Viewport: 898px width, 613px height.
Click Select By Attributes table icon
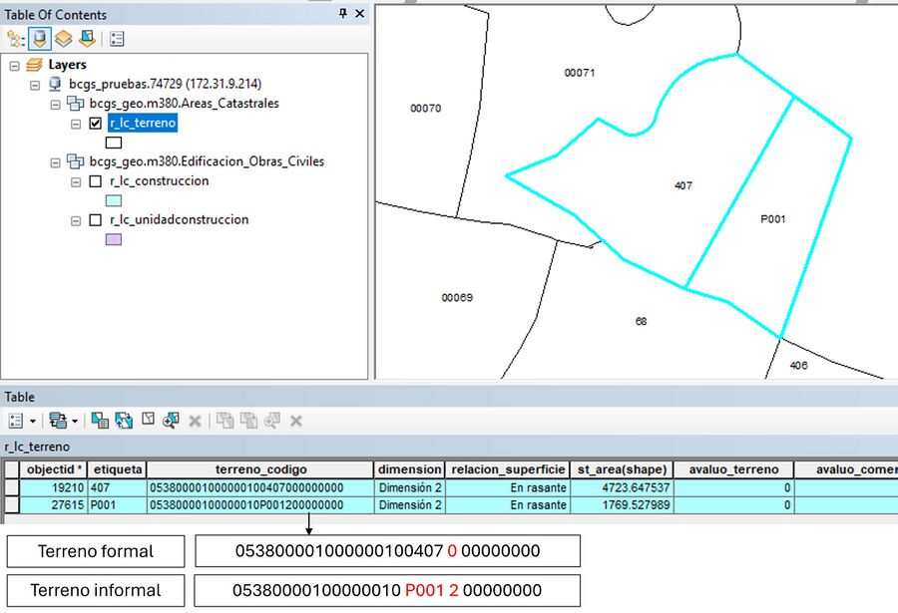coord(102,421)
